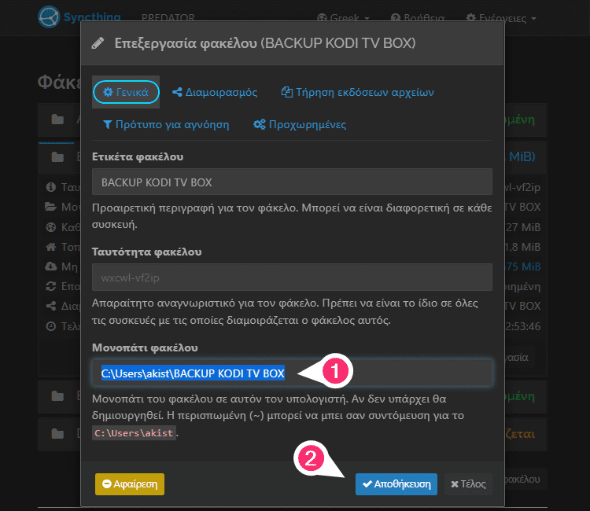Click the open-folder path icon in details

pos(51,207)
